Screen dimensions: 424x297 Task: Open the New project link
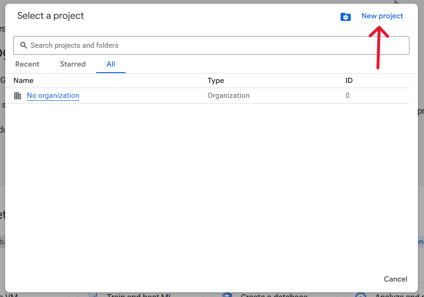pos(382,16)
